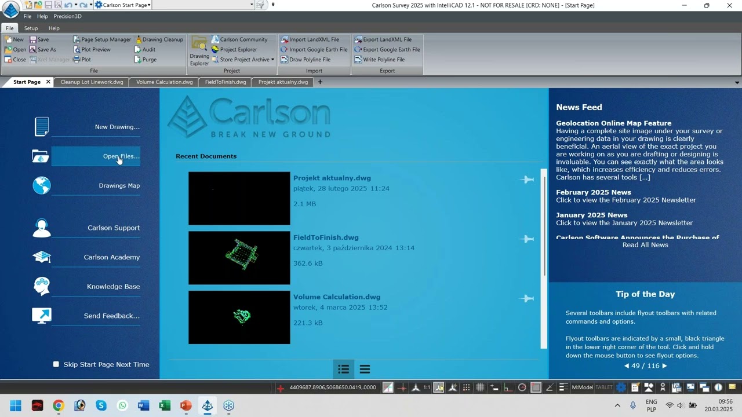Pin Projekt aktualny.dwg to the recent list
Viewport: 742px width, 417px height.
click(x=526, y=180)
